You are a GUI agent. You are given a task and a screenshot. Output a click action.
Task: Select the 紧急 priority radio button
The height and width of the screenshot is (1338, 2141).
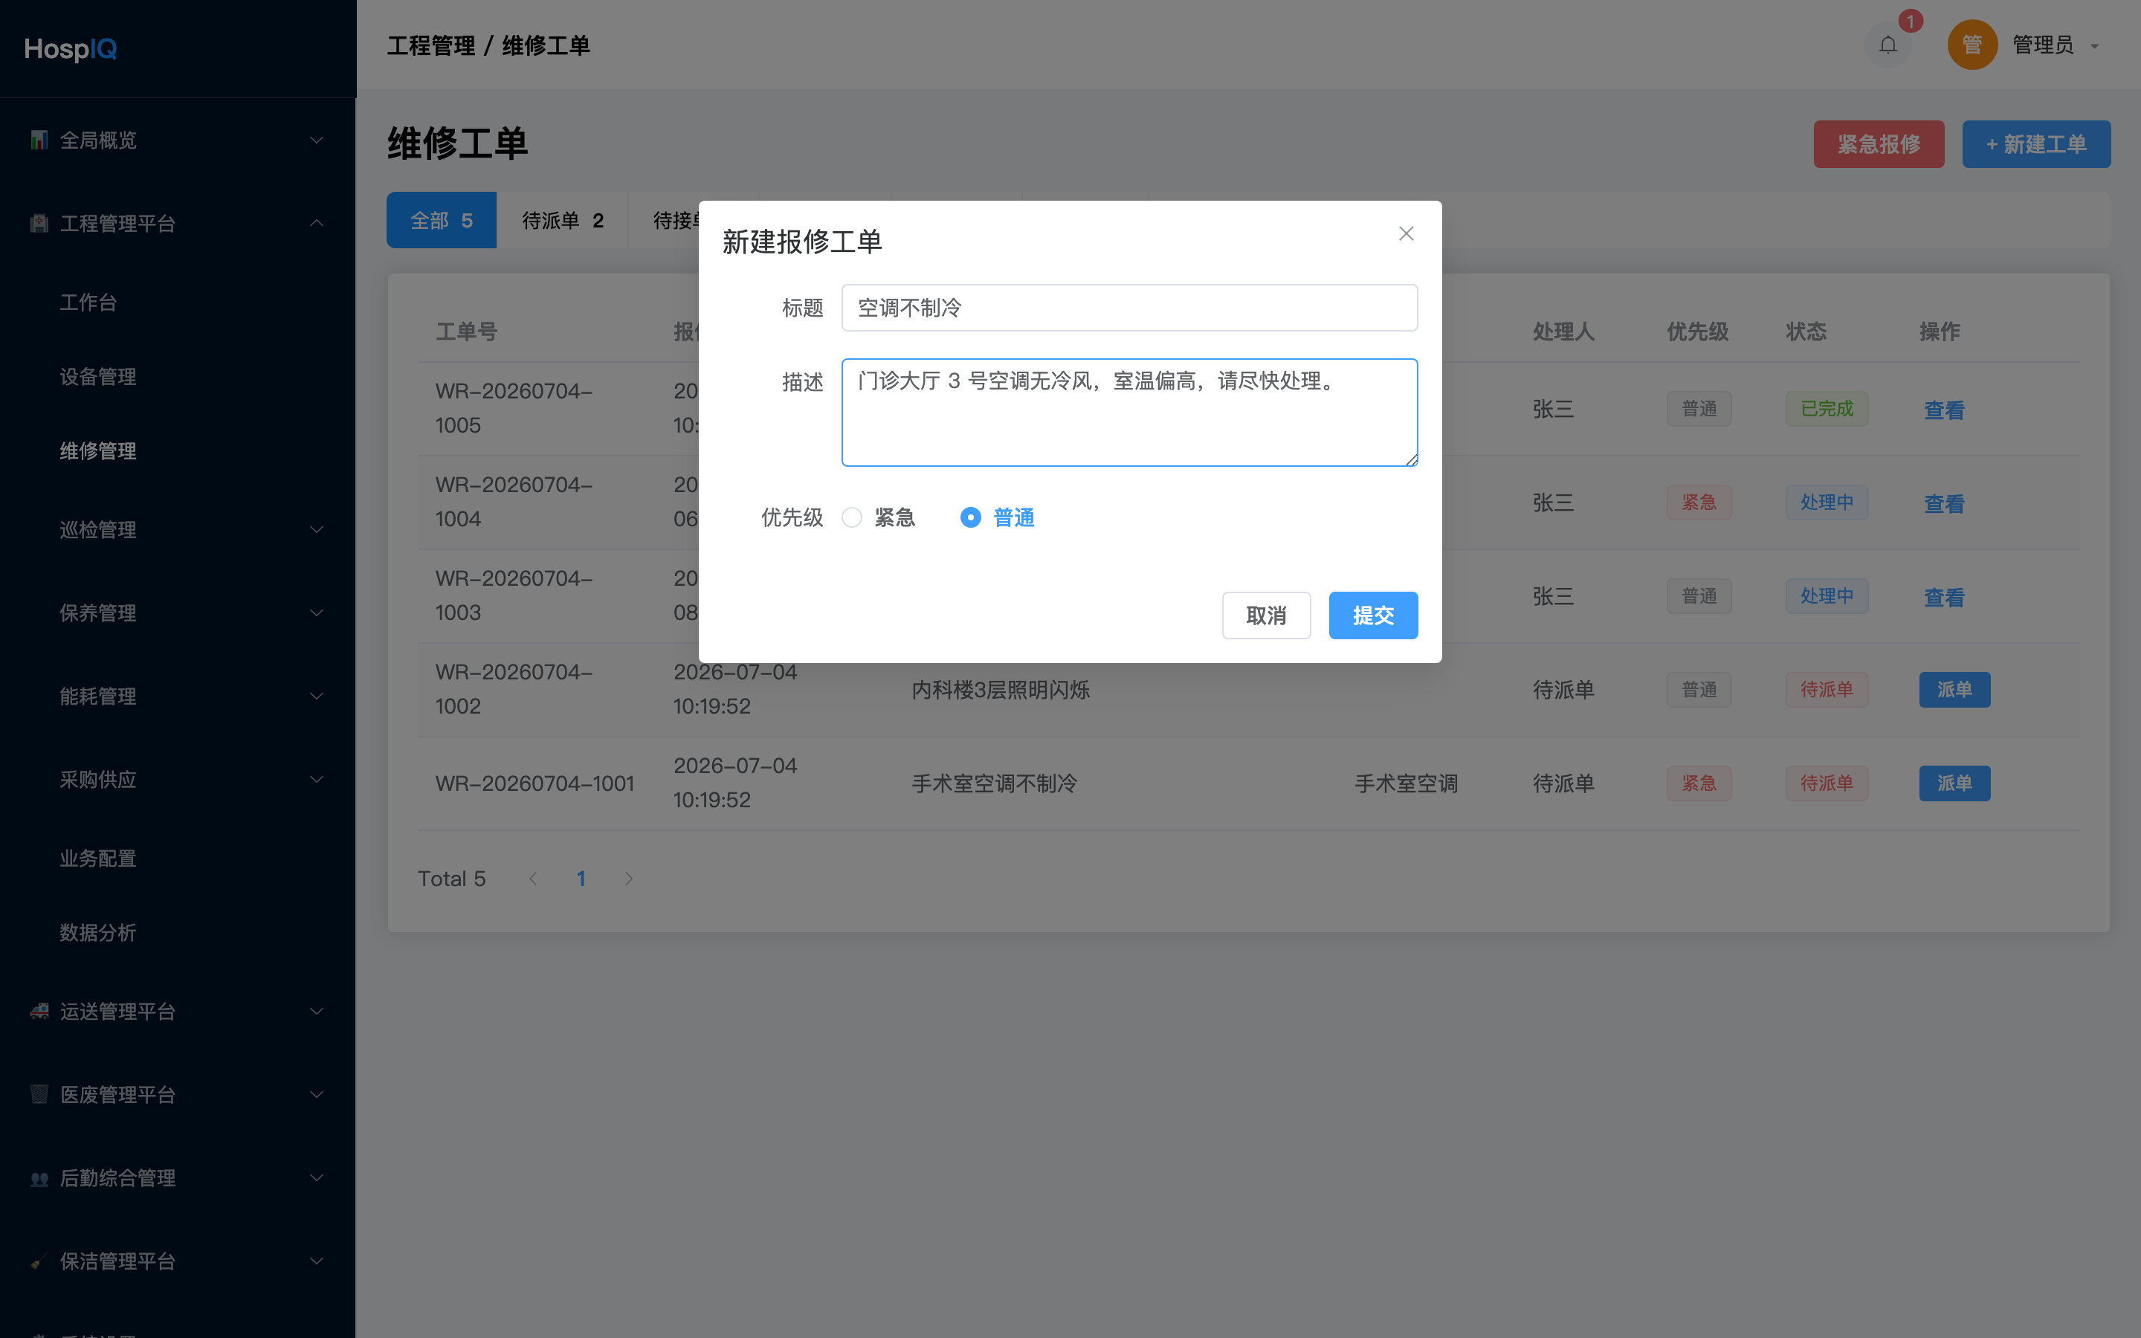click(851, 517)
